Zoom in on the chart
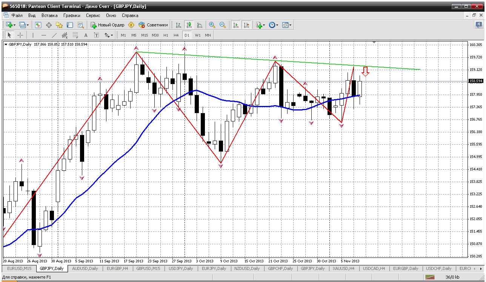This screenshot has height=282, width=486. 212,25
